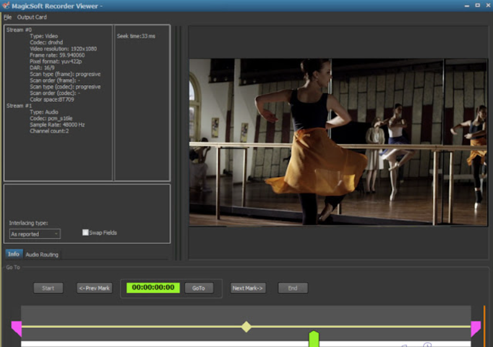Click the End button

coord(293,288)
